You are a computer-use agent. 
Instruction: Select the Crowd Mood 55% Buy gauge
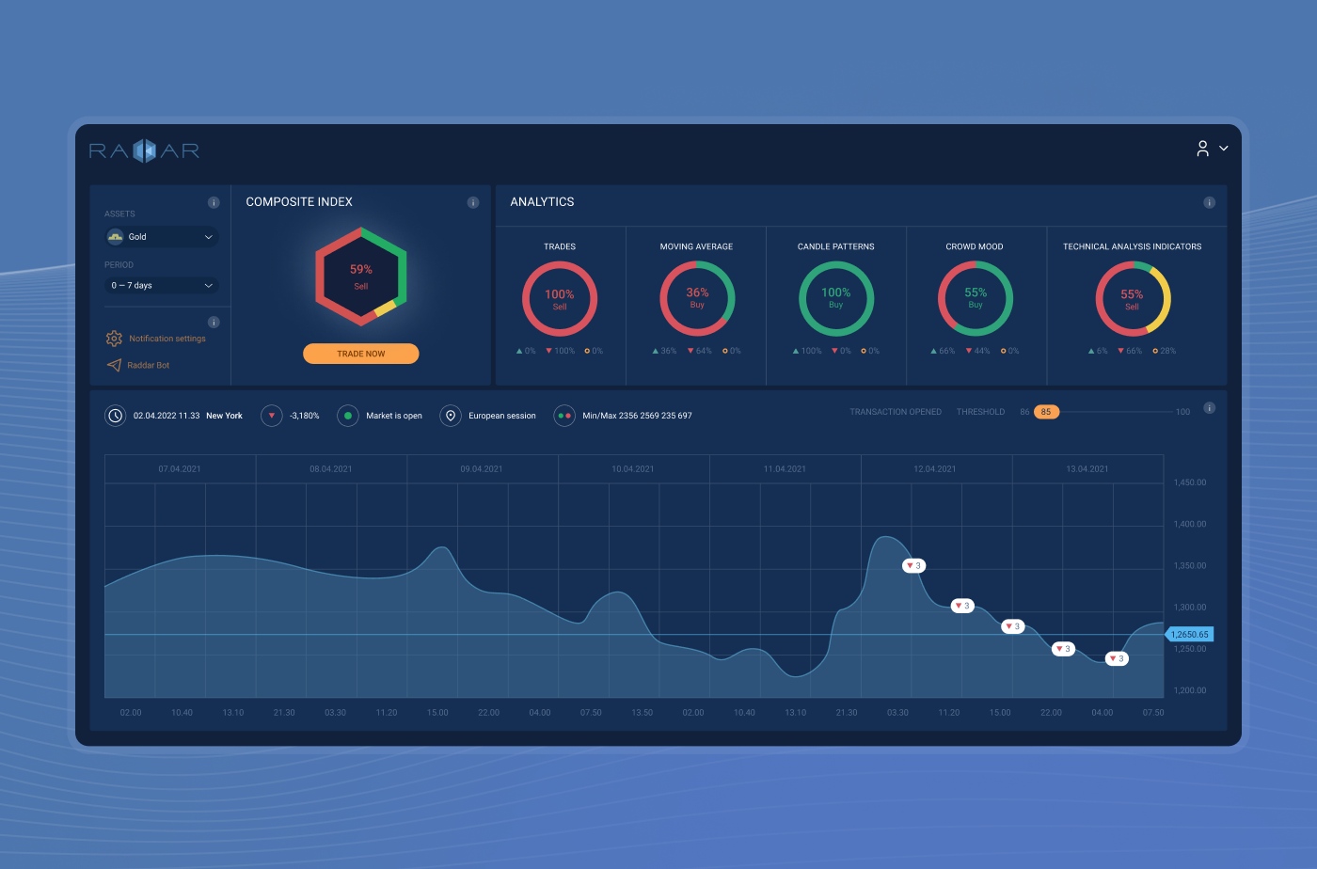point(976,298)
